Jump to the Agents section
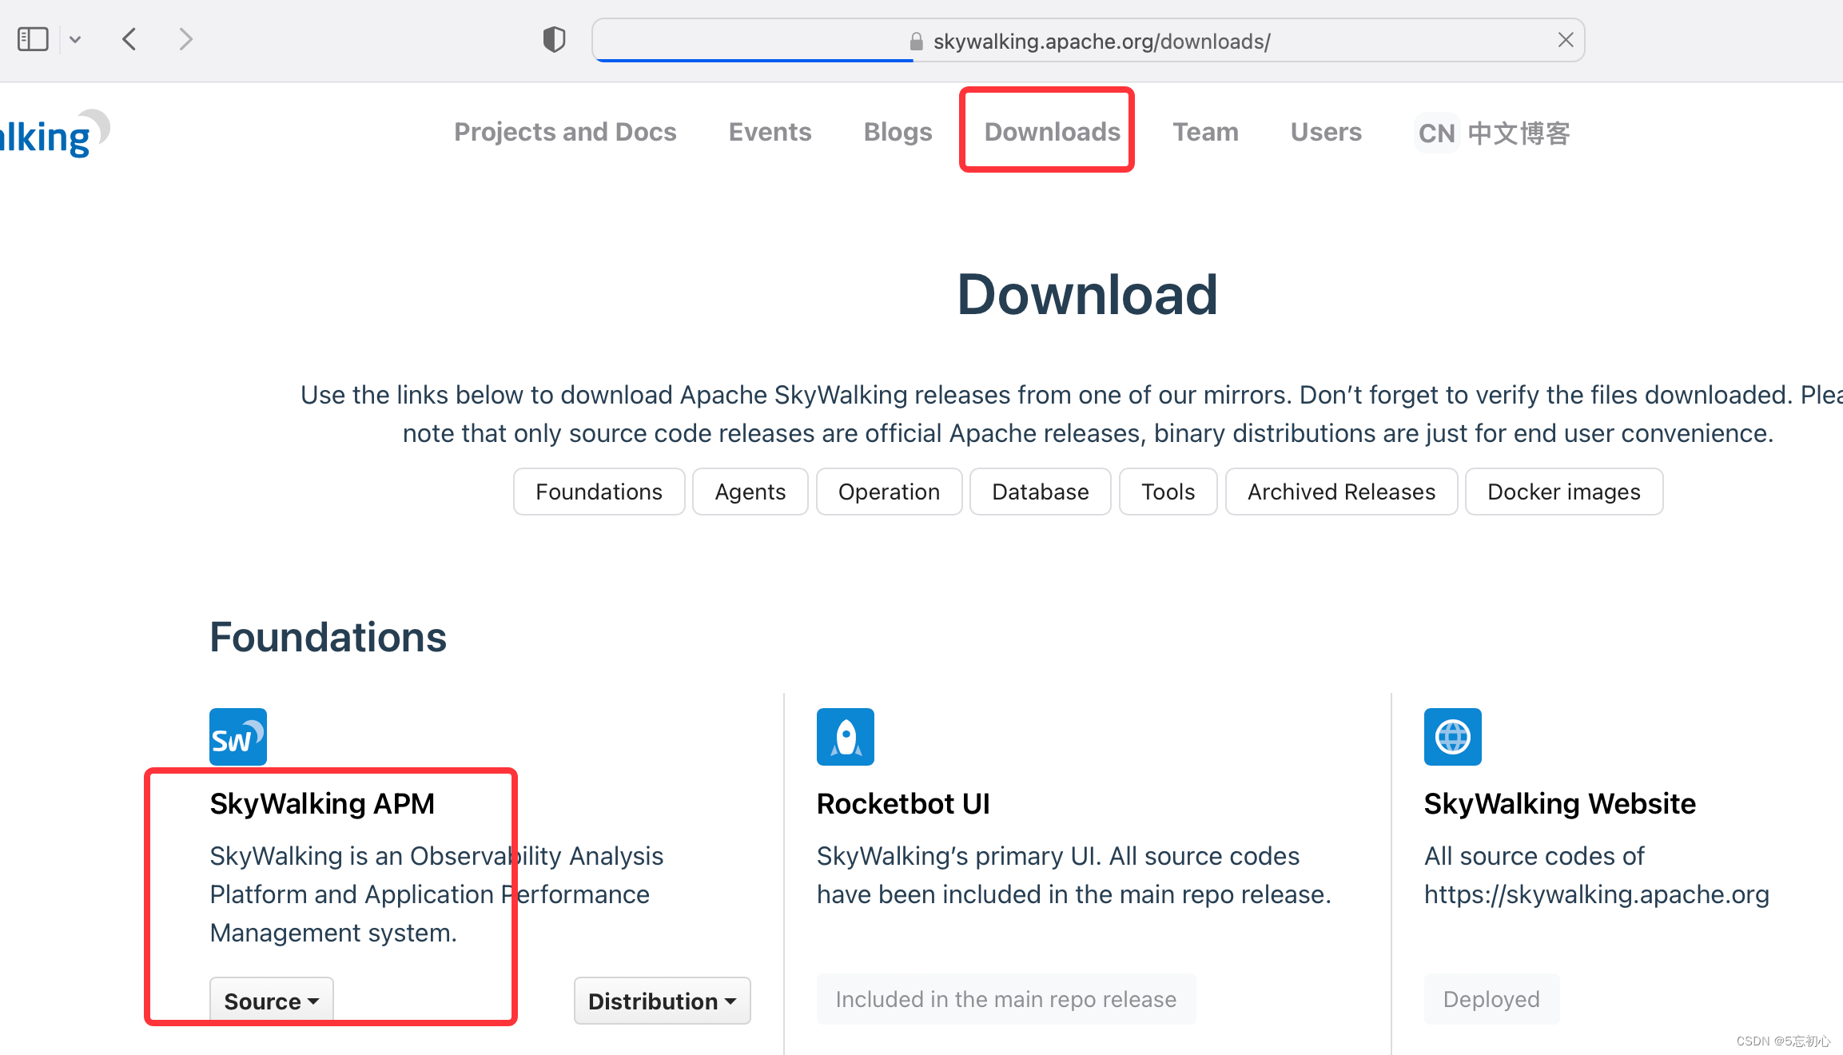1843x1055 pixels. (x=750, y=492)
